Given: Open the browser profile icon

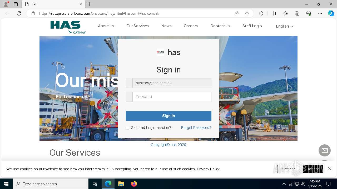Looking at the screenshot, I should tap(6, 4).
